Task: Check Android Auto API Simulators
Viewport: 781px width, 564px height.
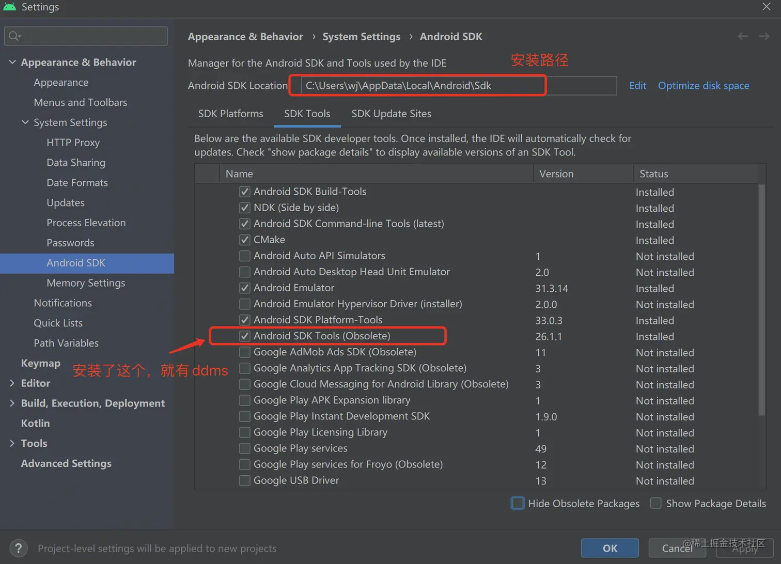Action: tap(245, 256)
